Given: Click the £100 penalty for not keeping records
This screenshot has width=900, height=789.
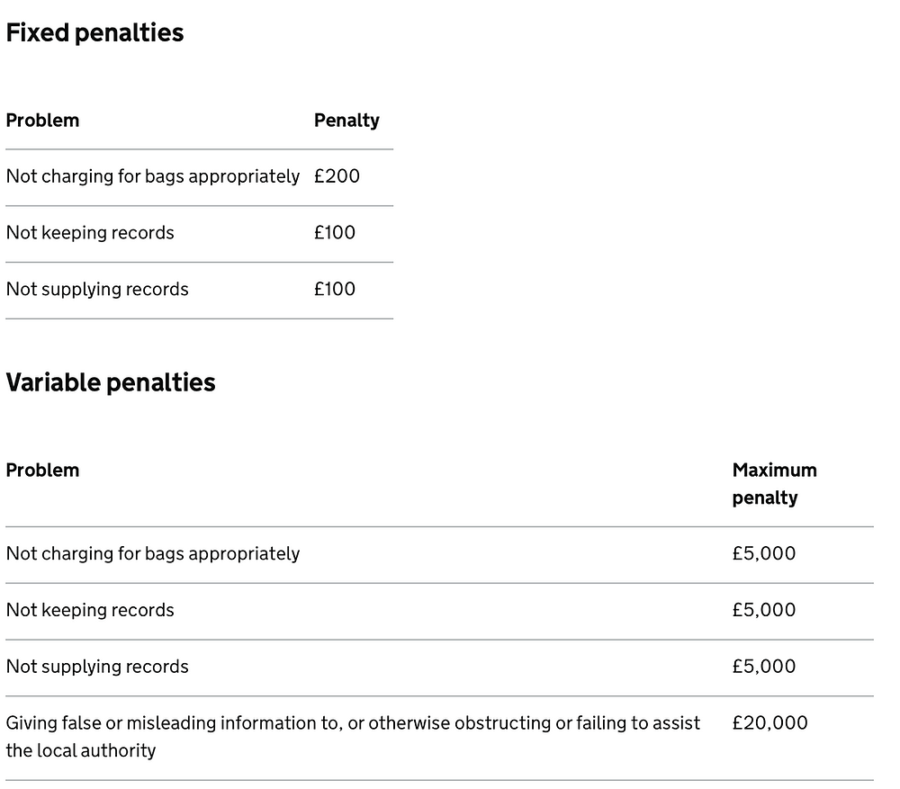Looking at the screenshot, I should [335, 232].
